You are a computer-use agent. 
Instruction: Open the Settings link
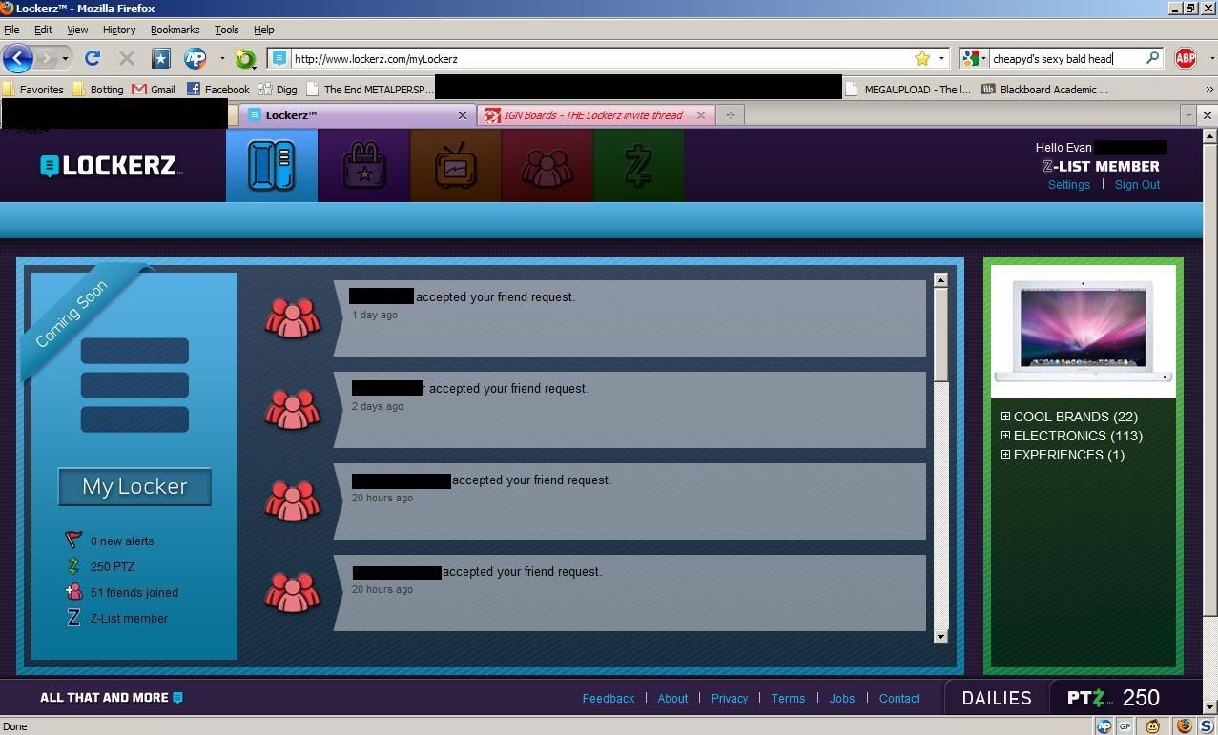pos(1068,185)
